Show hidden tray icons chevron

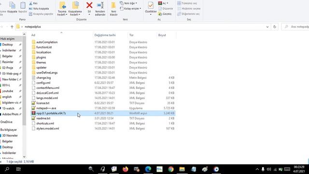pos(257,169)
